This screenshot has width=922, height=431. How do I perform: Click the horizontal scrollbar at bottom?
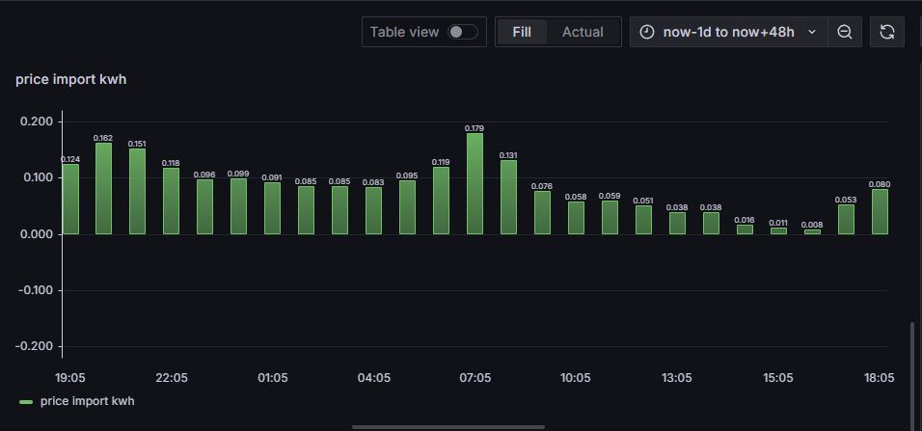pyautogui.click(x=448, y=427)
